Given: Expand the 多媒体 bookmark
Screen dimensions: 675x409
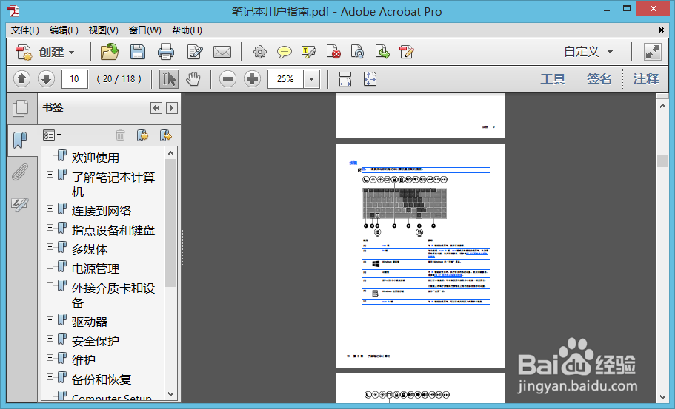Looking at the screenshot, I should pyautogui.click(x=50, y=246).
